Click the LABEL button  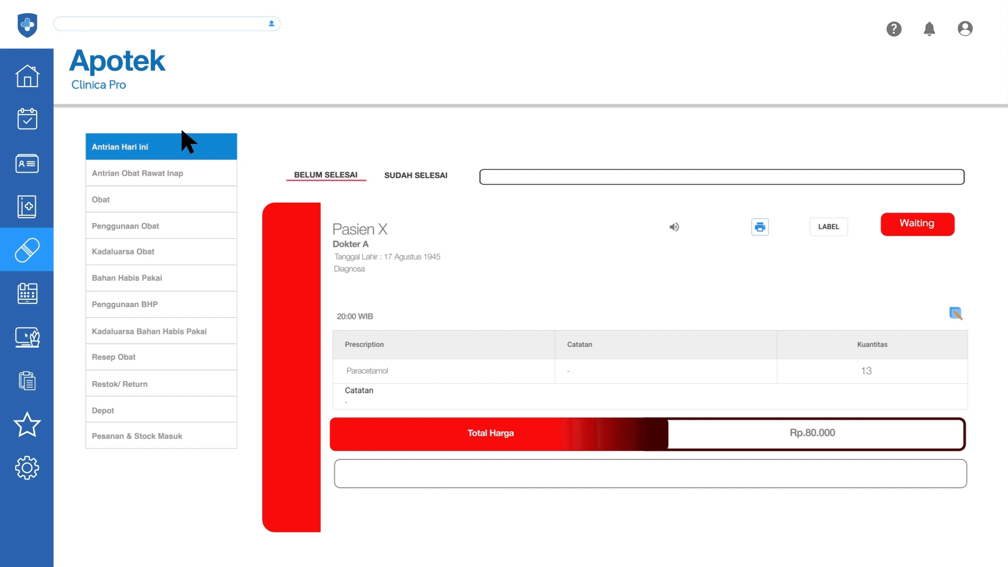[x=828, y=227]
